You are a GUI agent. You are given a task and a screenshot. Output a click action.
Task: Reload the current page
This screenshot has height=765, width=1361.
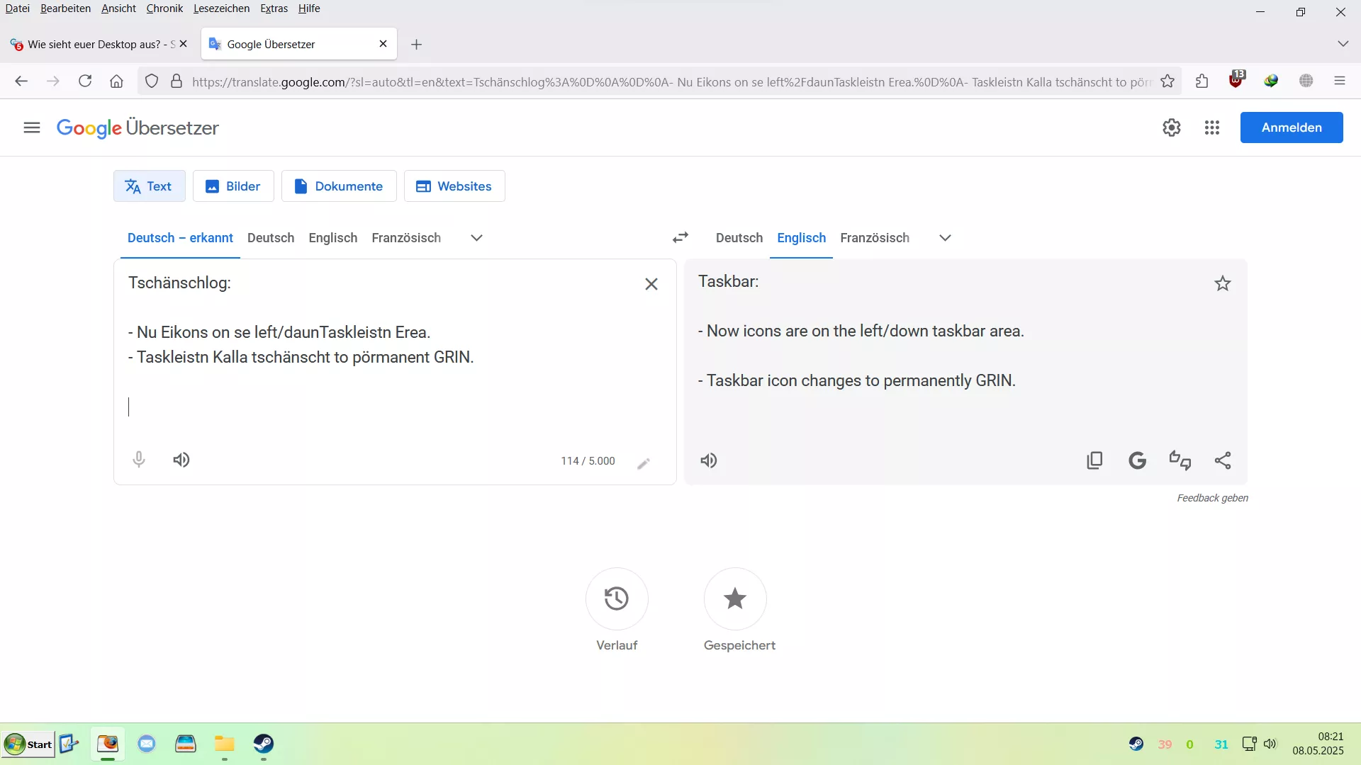[x=85, y=81]
